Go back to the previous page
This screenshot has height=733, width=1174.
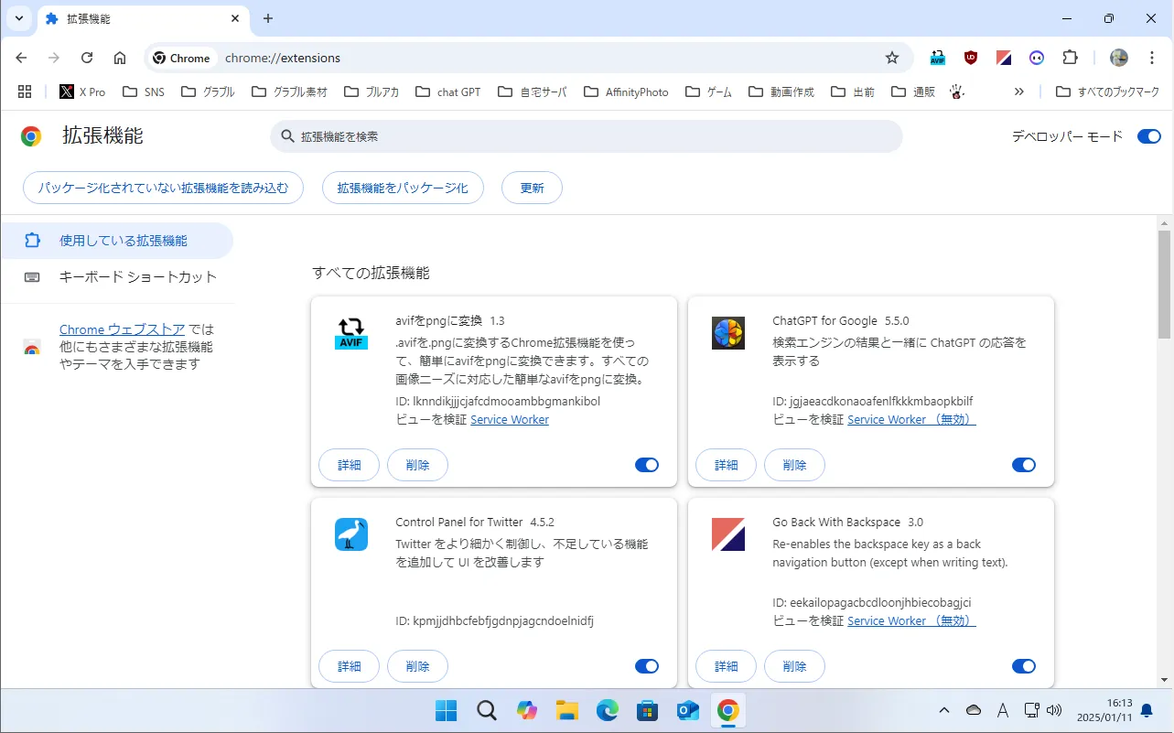[22, 58]
